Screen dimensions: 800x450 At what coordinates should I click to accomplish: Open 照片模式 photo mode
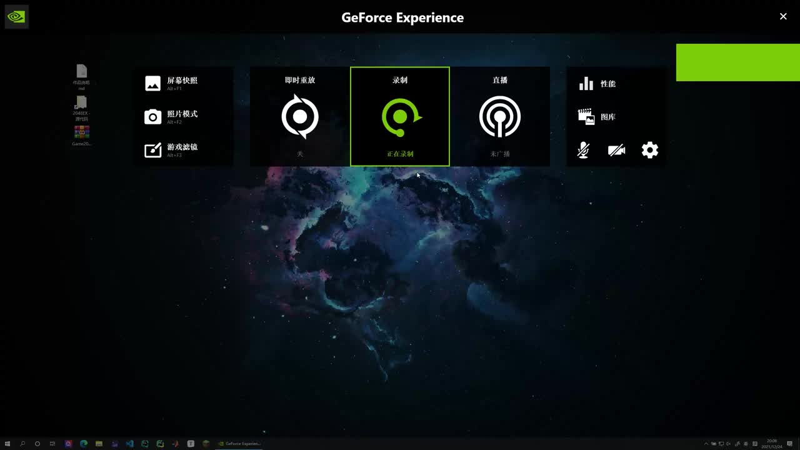pos(171,116)
